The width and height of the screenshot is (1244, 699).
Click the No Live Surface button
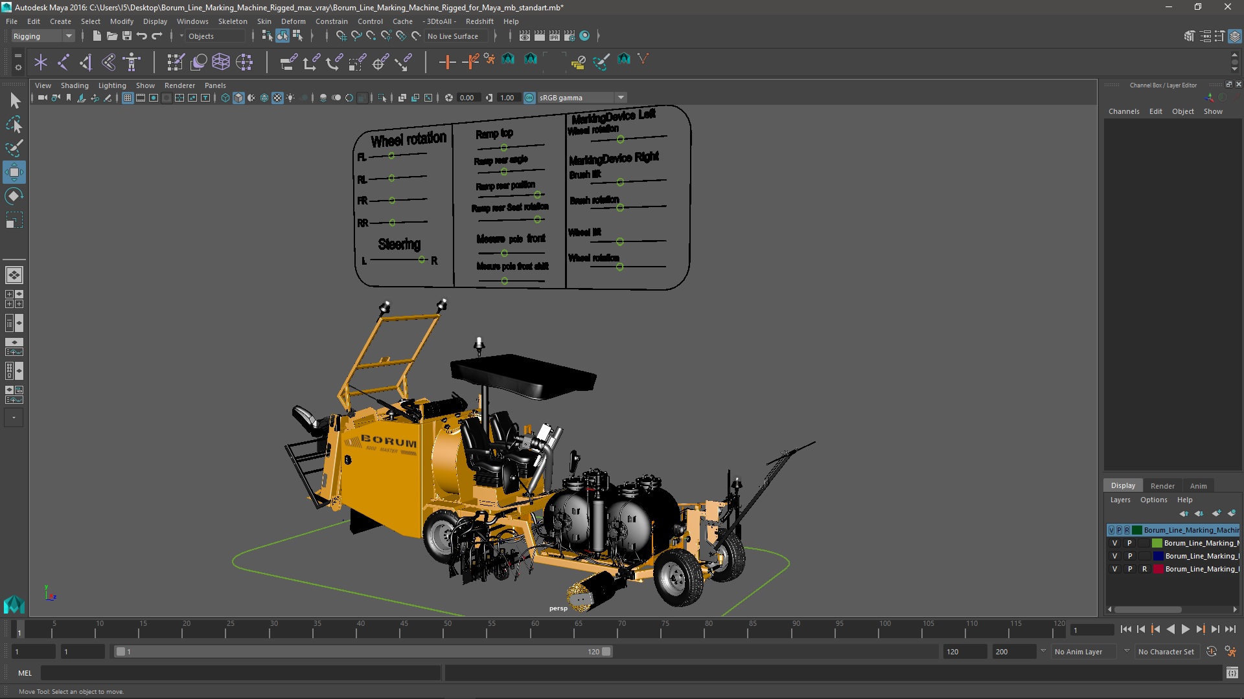click(x=453, y=36)
